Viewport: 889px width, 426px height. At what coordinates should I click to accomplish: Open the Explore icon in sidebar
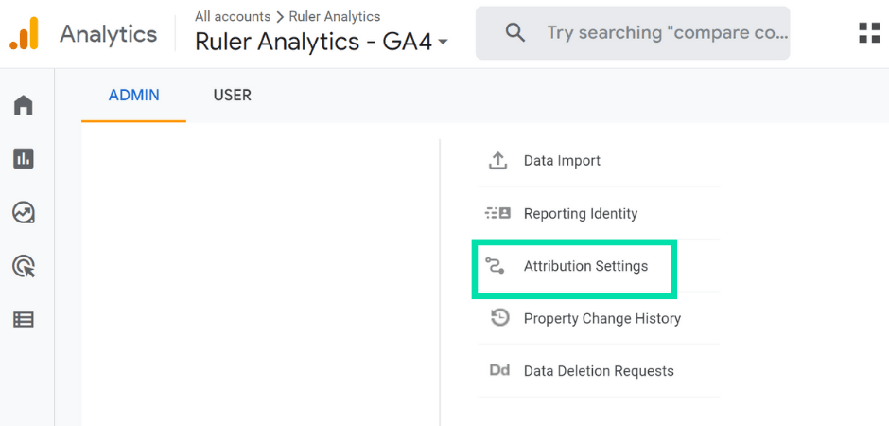24,213
